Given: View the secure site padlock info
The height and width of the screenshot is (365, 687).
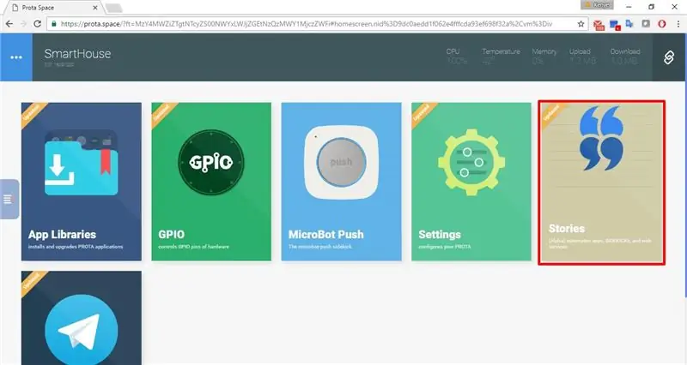Looking at the screenshot, I should [54, 24].
